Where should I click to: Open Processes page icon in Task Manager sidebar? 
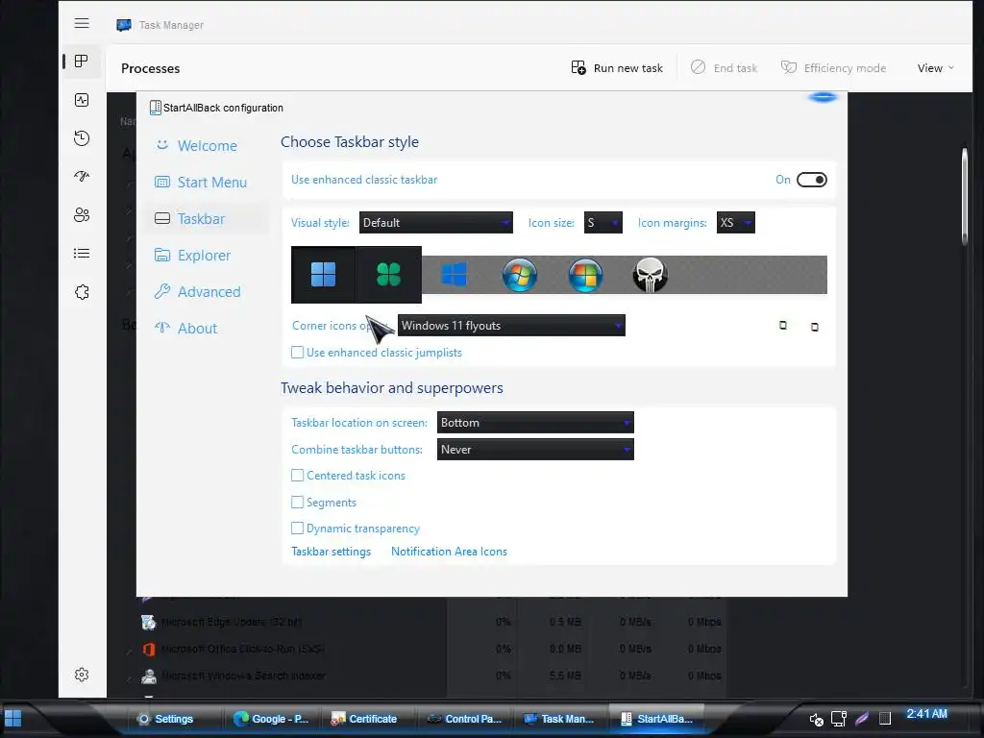pyautogui.click(x=82, y=61)
